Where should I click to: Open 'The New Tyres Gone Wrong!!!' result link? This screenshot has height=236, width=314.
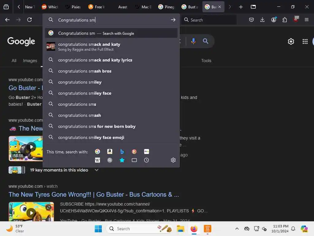[94, 195]
